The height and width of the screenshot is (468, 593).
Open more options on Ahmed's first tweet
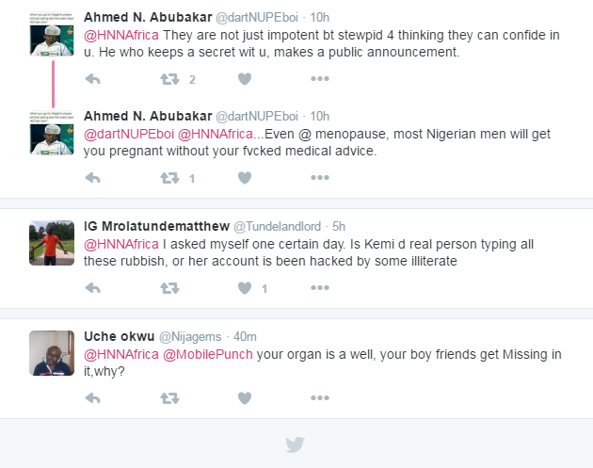320,79
